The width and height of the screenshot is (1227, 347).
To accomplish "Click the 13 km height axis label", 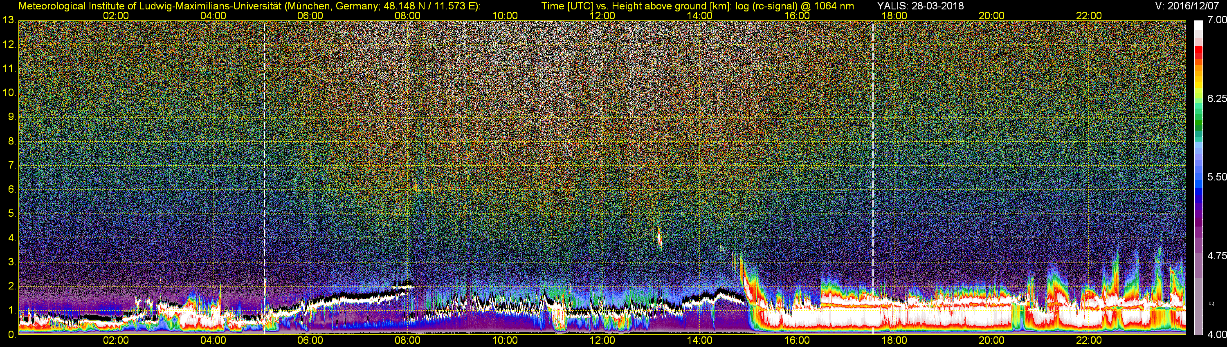I will point(9,20).
